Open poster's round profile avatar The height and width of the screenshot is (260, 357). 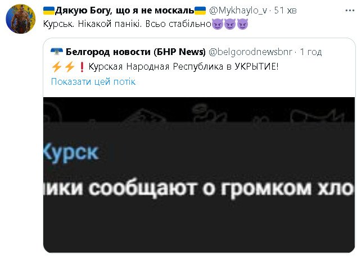pyautogui.click(x=20, y=19)
